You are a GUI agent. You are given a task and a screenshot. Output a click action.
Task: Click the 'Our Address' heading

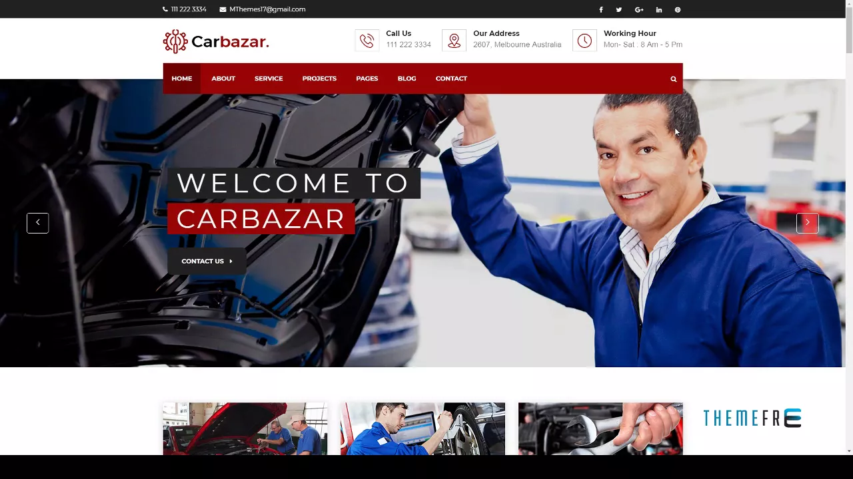coord(496,33)
